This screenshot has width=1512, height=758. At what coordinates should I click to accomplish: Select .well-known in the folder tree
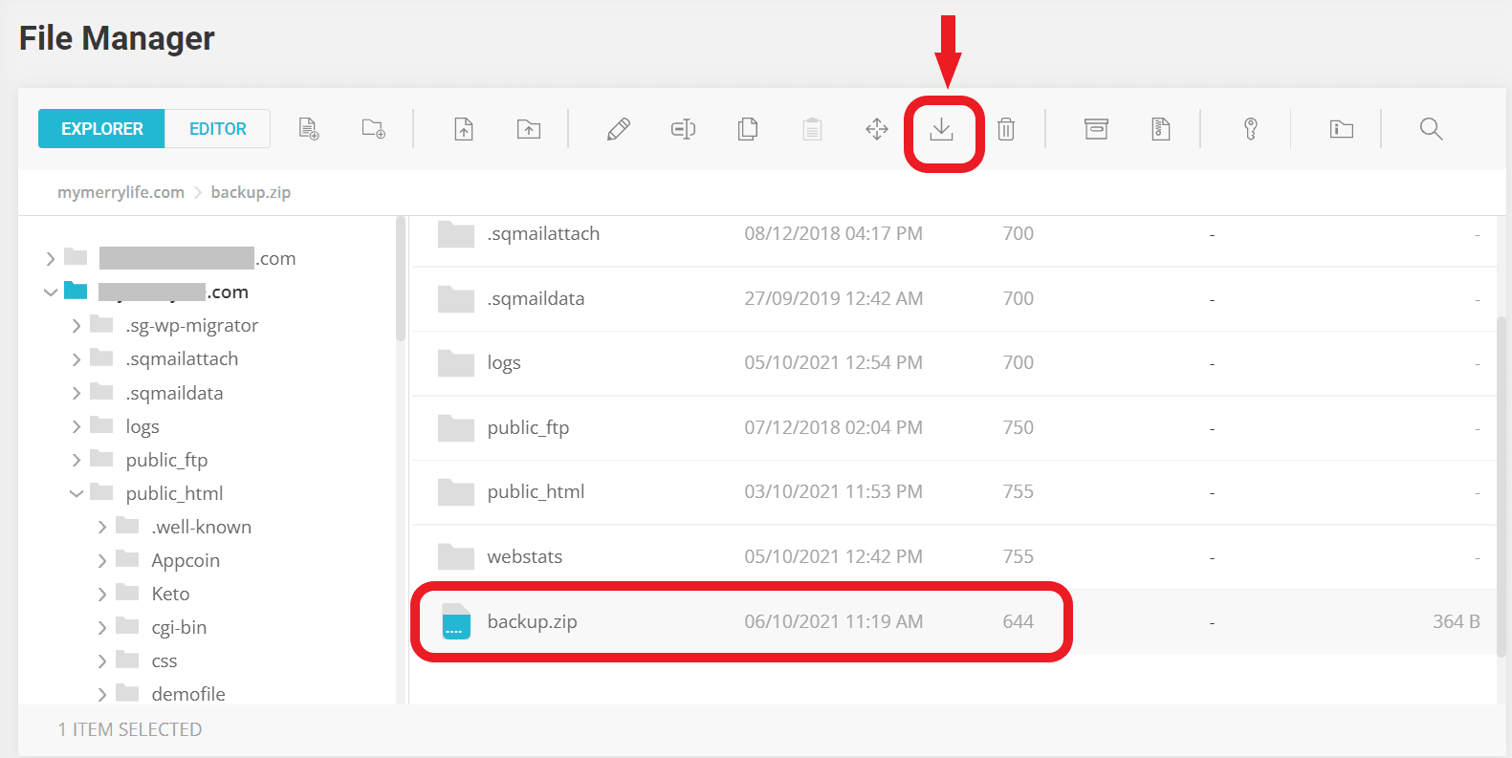pos(202,527)
